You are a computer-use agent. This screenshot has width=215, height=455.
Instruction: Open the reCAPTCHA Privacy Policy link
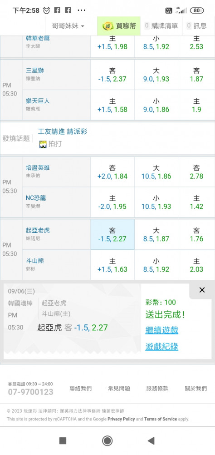(x=121, y=419)
